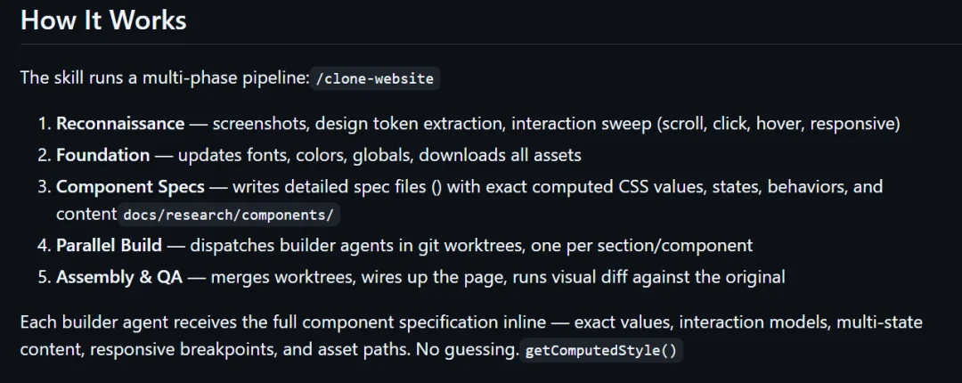
Task: Select the bold Foundation step label
Action: [103, 155]
